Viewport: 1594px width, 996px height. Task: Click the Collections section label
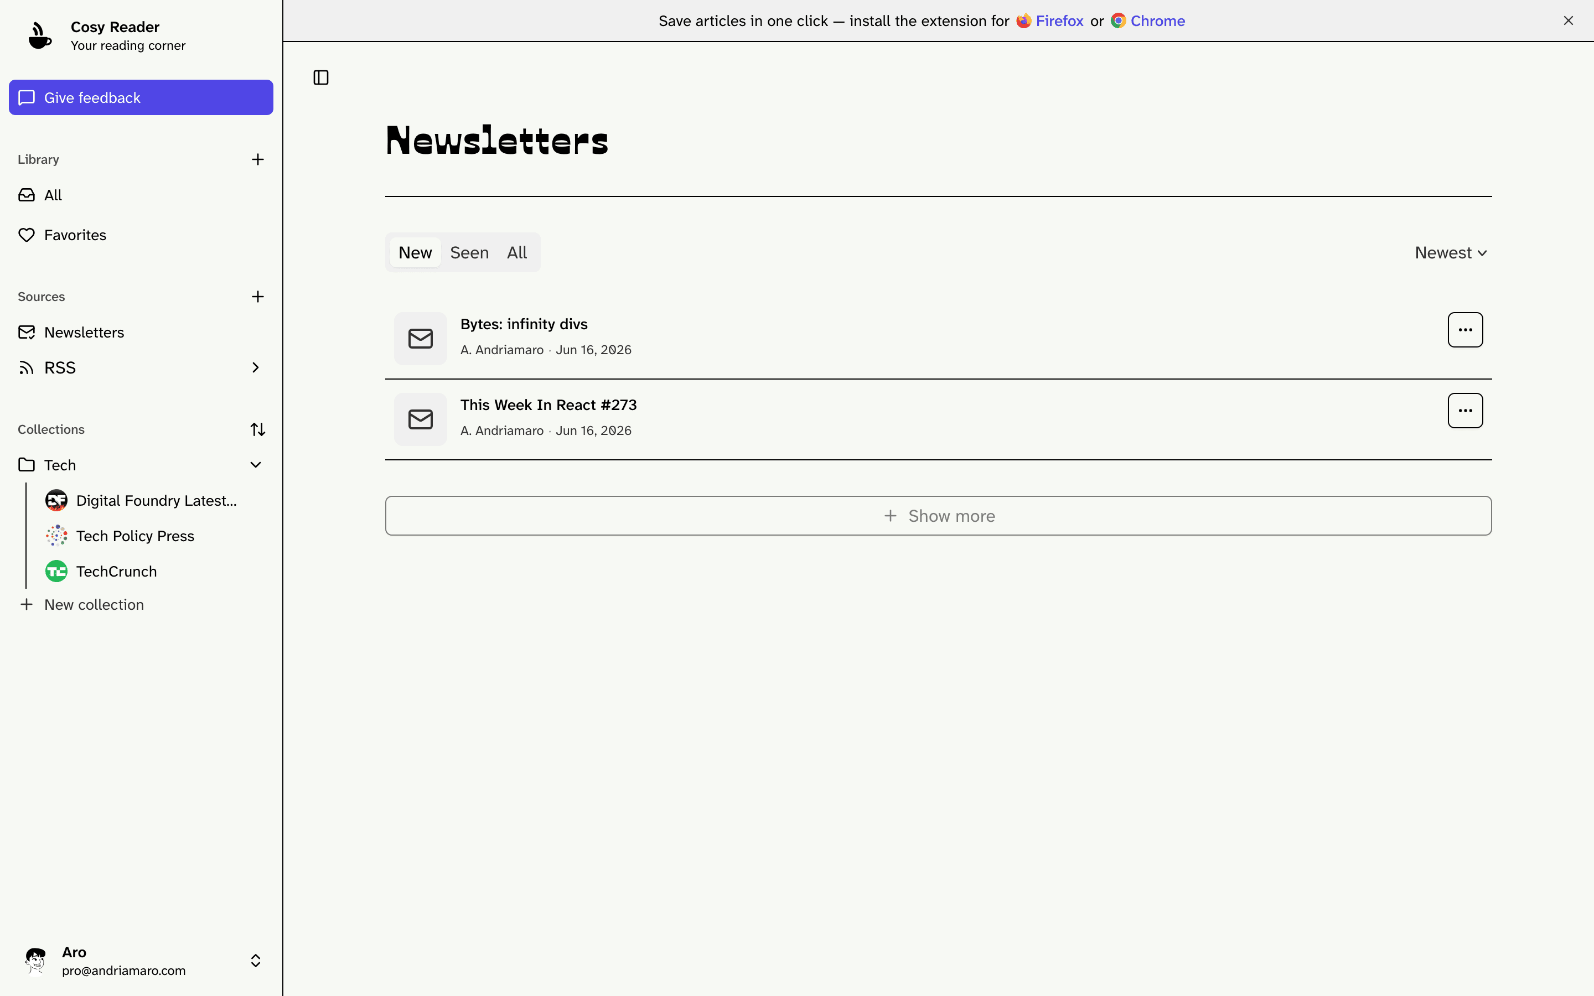pos(51,429)
